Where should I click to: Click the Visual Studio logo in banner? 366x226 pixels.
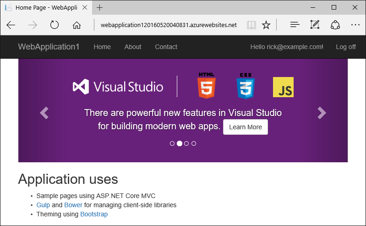(x=118, y=87)
